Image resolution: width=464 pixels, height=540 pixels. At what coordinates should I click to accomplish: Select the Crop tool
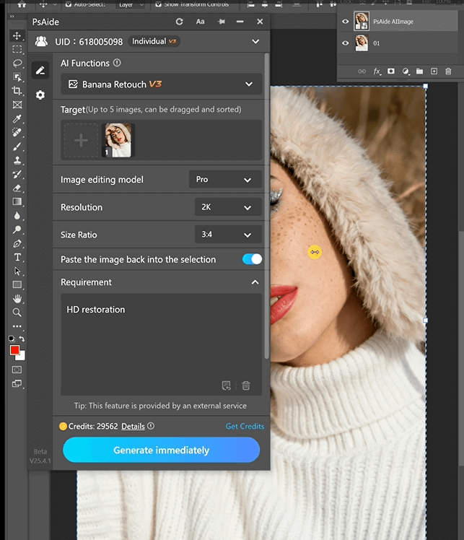17,91
